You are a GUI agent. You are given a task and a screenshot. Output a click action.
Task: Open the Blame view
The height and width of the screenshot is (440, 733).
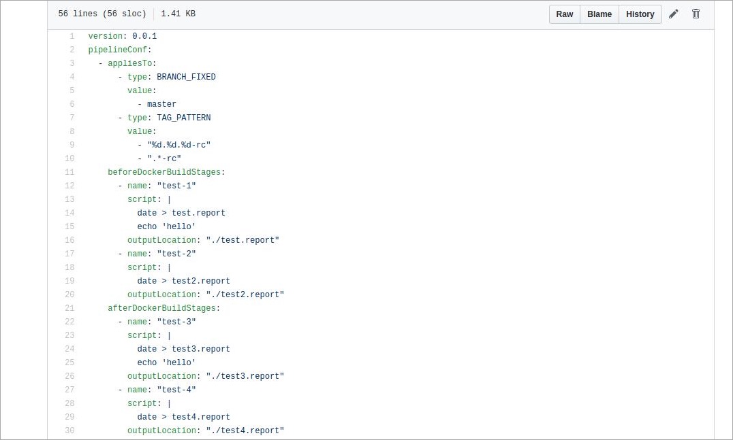(x=599, y=14)
